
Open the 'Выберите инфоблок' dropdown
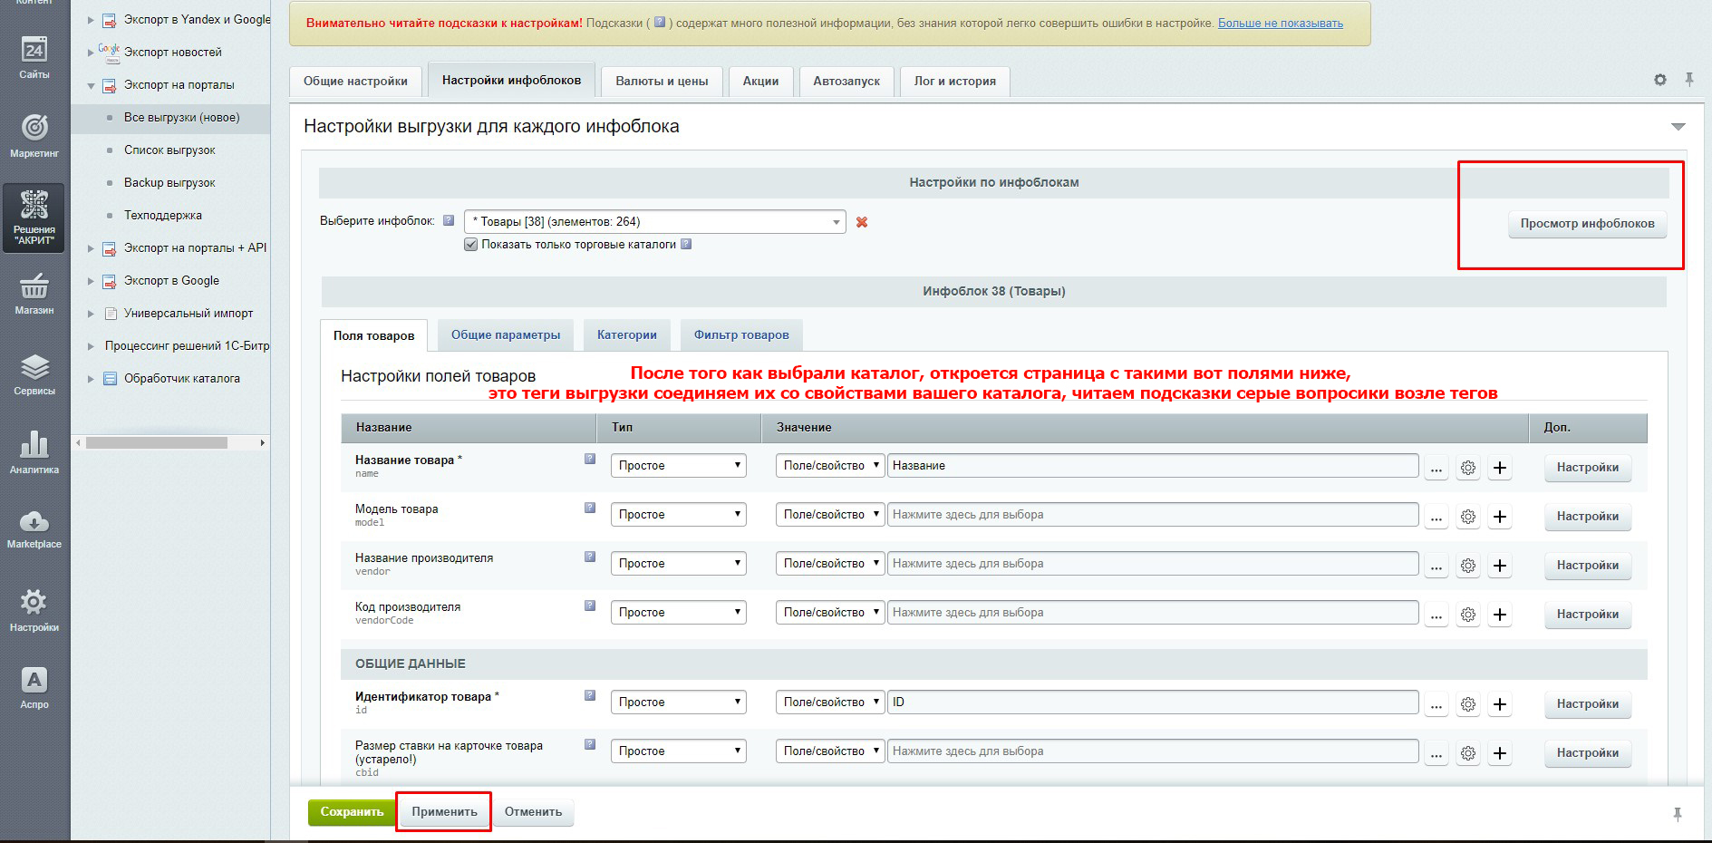click(x=654, y=222)
